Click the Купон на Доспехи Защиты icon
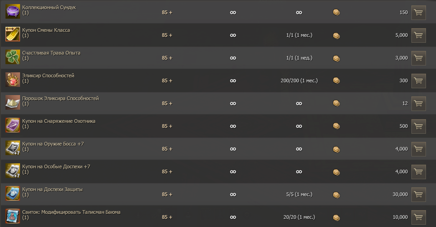This screenshot has width=436, height=227. coord(12,194)
